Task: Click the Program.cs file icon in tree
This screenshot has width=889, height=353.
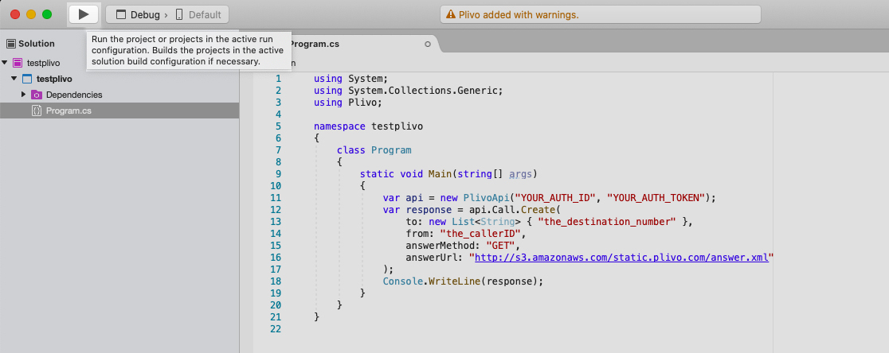Action: click(37, 111)
